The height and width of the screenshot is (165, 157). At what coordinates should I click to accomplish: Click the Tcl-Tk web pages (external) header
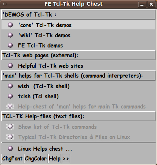78,55
